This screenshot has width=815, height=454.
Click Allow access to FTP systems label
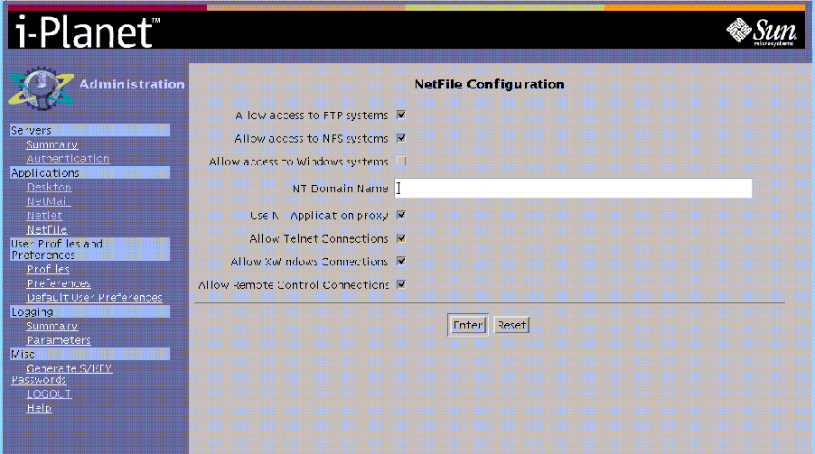pyautogui.click(x=312, y=116)
